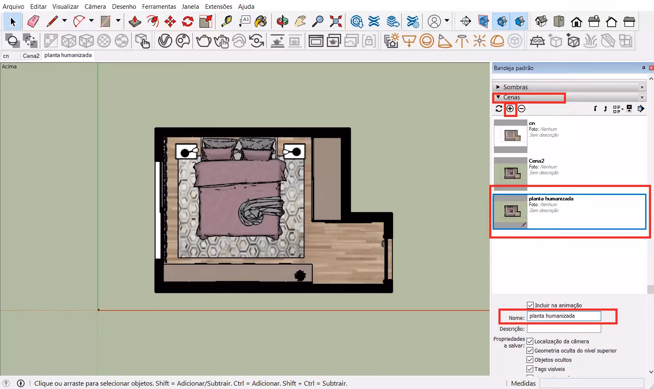This screenshot has height=389, width=654.
Task: Choose the Select arrow tool
Action: click(13, 21)
